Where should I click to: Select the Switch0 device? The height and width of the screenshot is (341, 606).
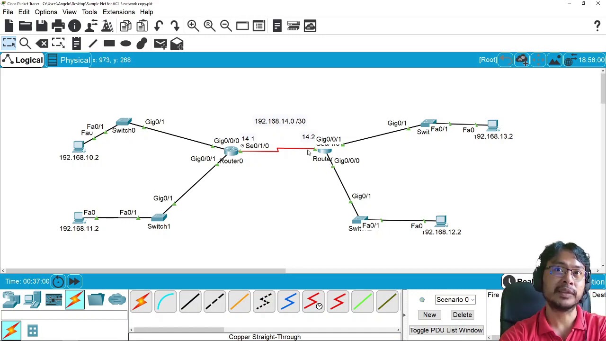coord(124,122)
